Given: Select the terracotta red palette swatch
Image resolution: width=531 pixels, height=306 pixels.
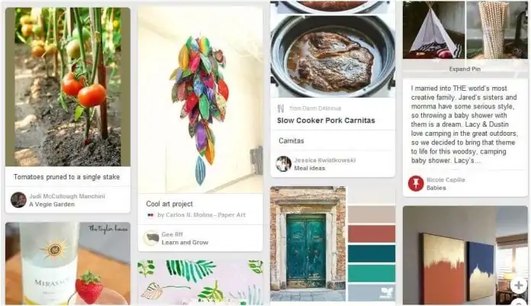Looking at the screenshot, I should 372,234.
